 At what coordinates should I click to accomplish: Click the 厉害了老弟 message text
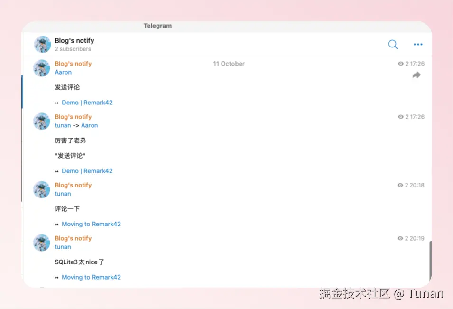pos(70,140)
